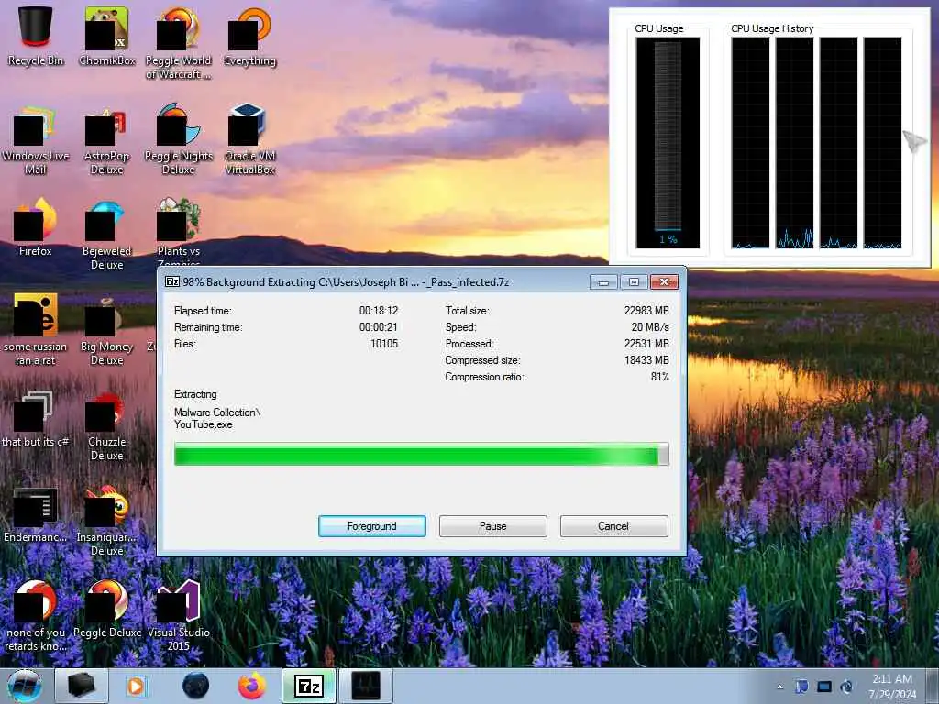Click the '10105' files count value
This screenshot has width=939, height=704.
click(x=384, y=344)
